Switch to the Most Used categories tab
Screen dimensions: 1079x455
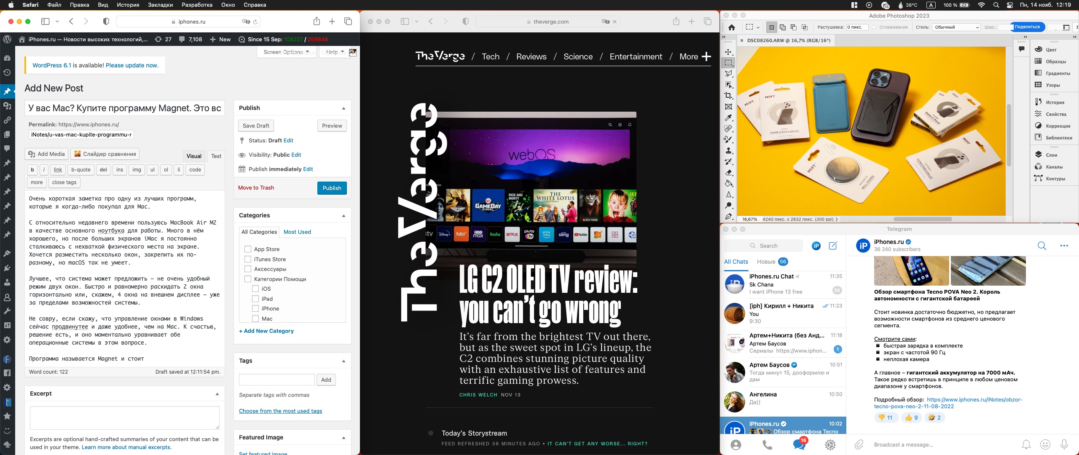[x=297, y=232]
